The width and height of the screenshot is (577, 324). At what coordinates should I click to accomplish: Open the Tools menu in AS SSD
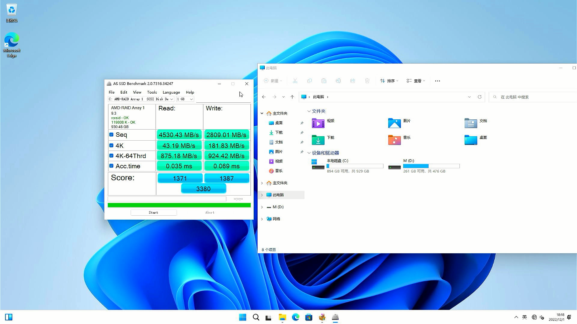[x=152, y=92]
